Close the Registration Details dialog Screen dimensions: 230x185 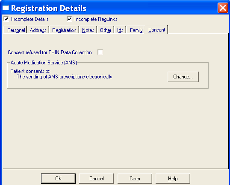point(223,8)
